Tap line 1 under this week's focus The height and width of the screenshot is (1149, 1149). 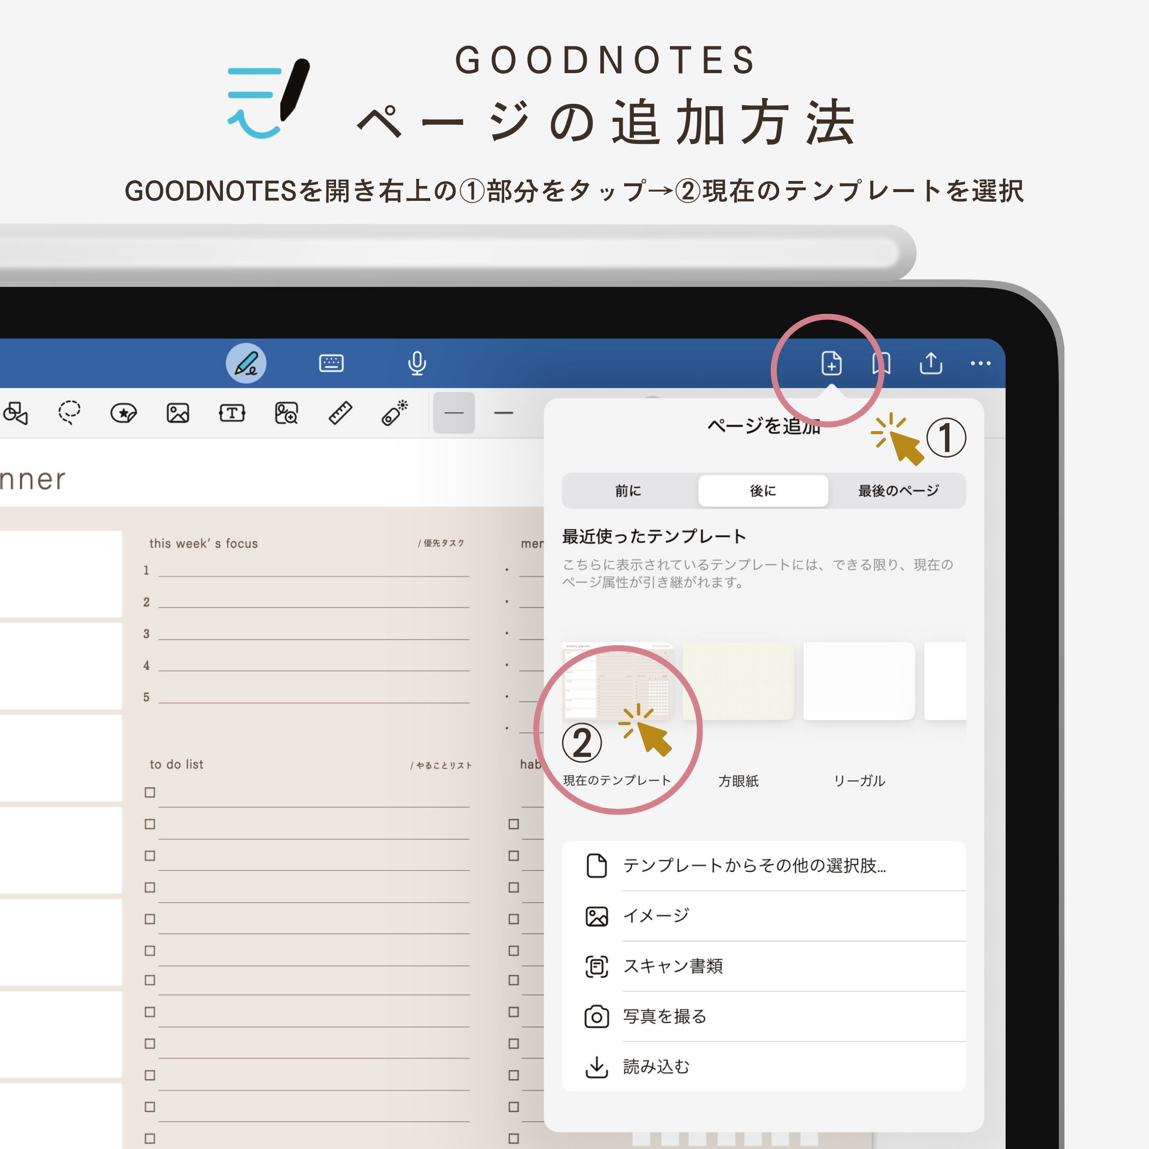pos(313,570)
